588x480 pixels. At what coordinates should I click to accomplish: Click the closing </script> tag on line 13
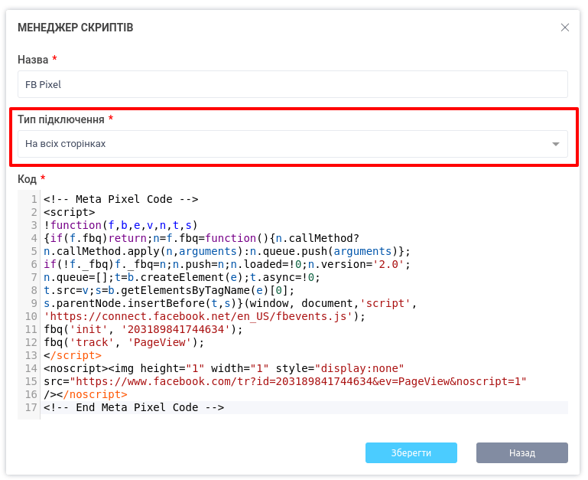(x=73, y=355)
